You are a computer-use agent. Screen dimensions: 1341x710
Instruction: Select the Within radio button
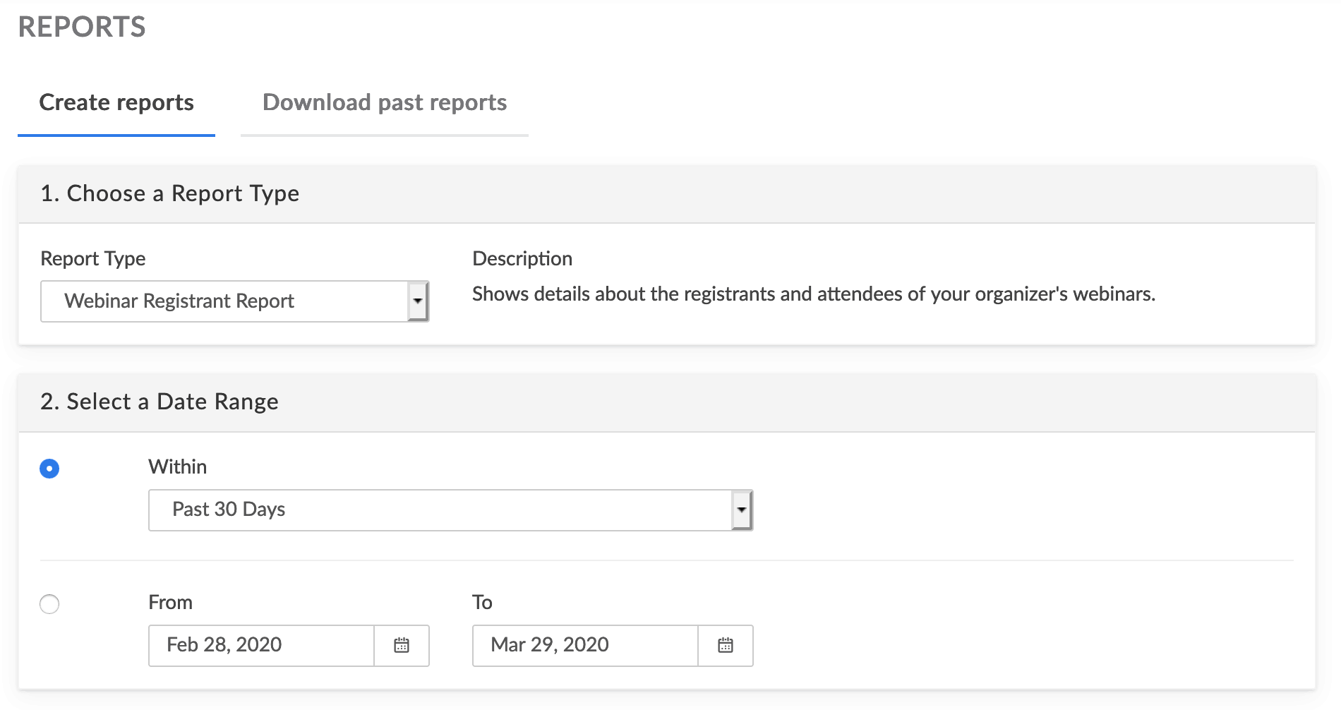pos(49,468)
